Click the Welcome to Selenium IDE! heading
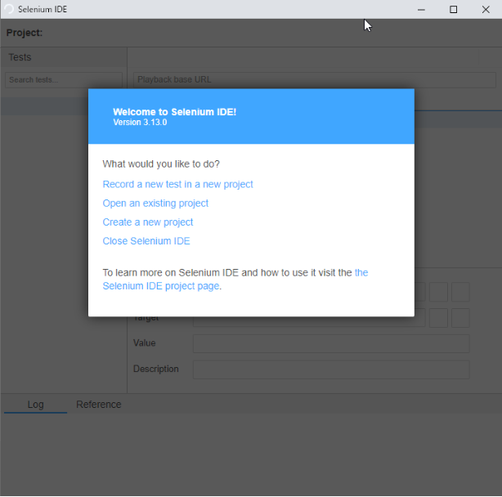 click(x=174, y=112)
